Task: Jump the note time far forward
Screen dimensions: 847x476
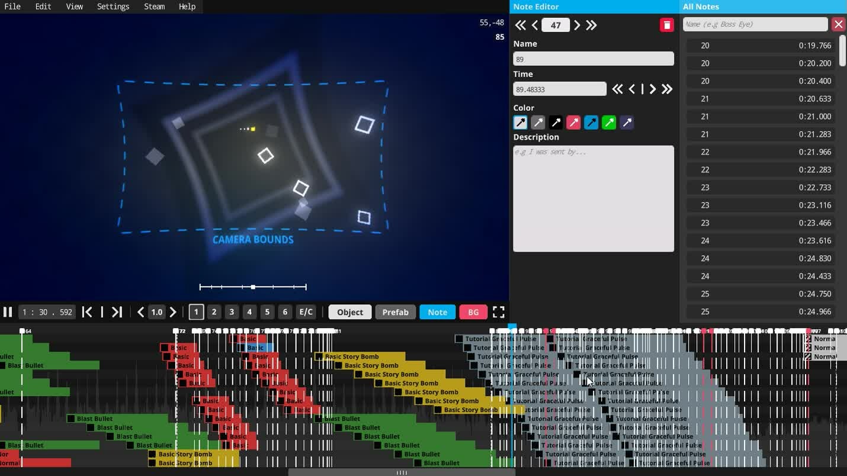Action: pos(667,89)
